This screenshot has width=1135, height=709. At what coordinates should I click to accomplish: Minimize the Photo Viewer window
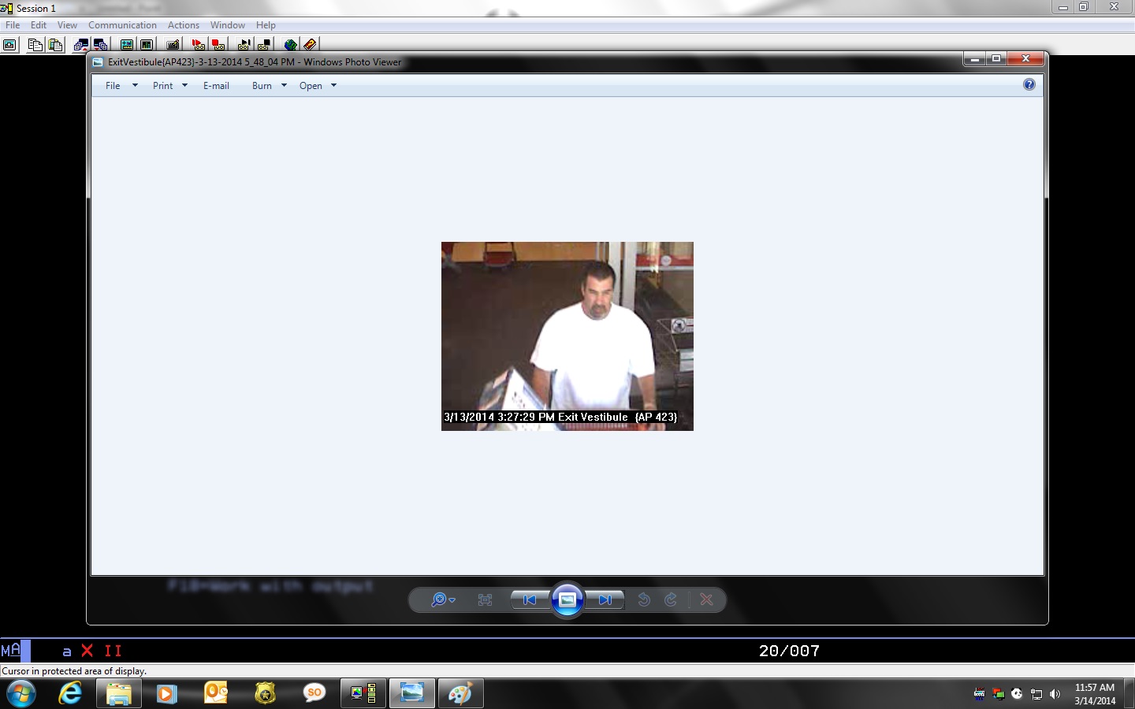tap(975, 58)
